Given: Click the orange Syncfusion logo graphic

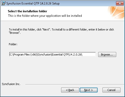Looking at the screenshot, I should (x=116, y=13).
